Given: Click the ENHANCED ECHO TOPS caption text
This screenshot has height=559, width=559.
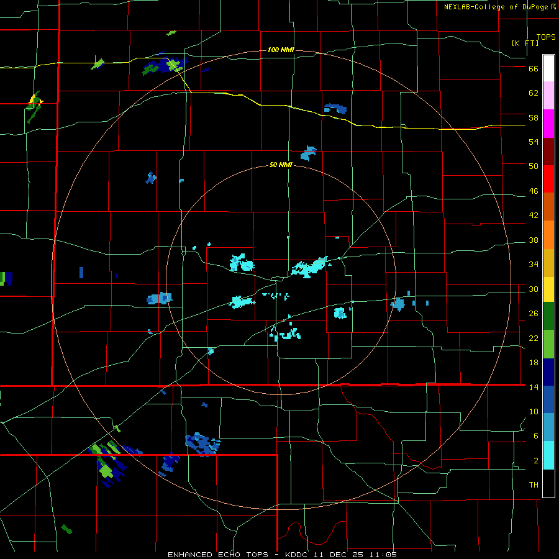Looking at the screenshot, I should 218,555.
